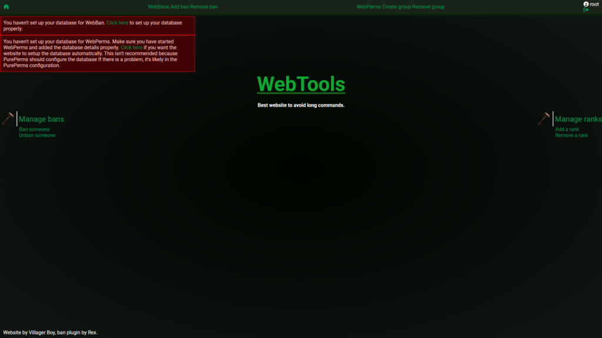Select Create group in top navigation
This screenshot has width=602, height=338.
[x=397, y=7]
